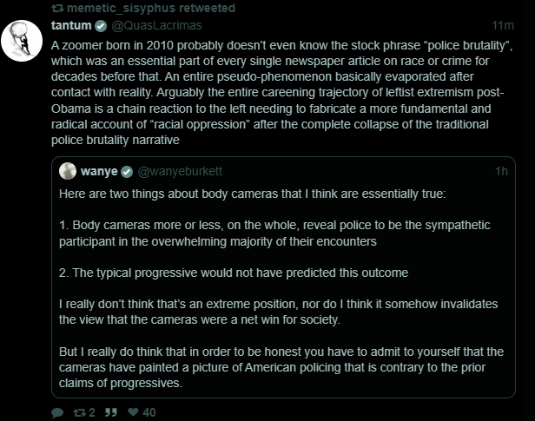Click the quote tweet icon
The height and width of the screenshot is (421, 535).
click(x=111, y=413)
